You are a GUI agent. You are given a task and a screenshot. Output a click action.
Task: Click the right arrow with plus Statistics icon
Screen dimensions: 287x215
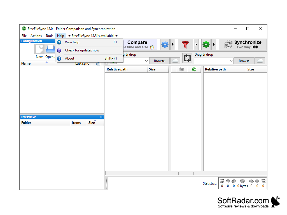tap(251, 181)
